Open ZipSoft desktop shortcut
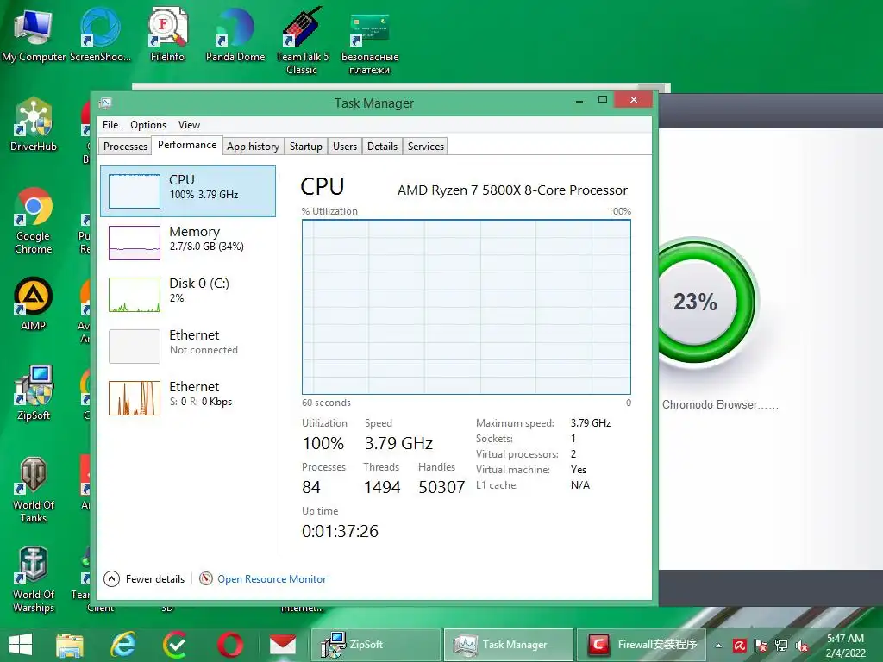 [34, 392]
